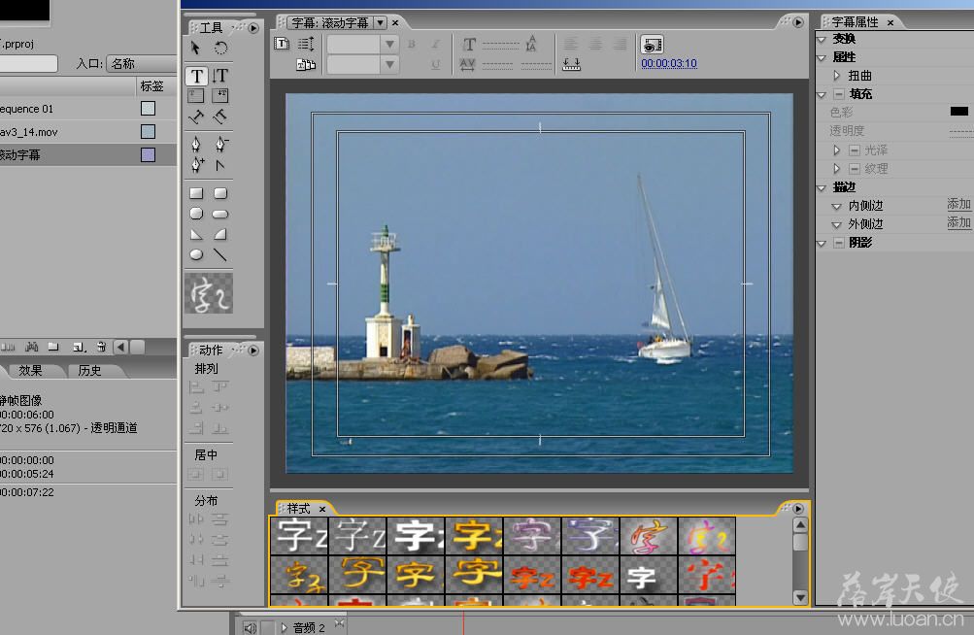Click the New Title Based on Current icon
This screenshot has width=974, height=635.
tap(282, 44)
